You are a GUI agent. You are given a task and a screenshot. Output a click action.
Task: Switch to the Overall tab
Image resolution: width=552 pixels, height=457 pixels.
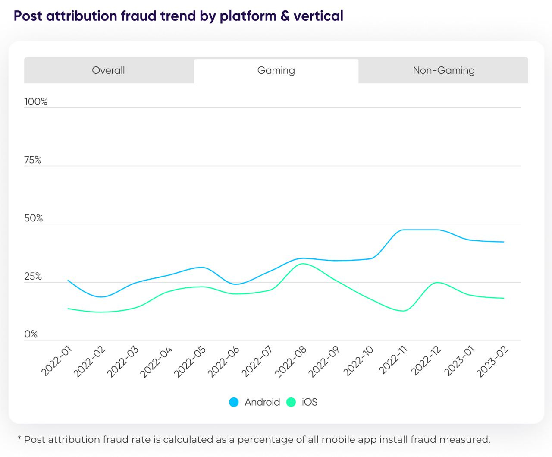point(108,70)
